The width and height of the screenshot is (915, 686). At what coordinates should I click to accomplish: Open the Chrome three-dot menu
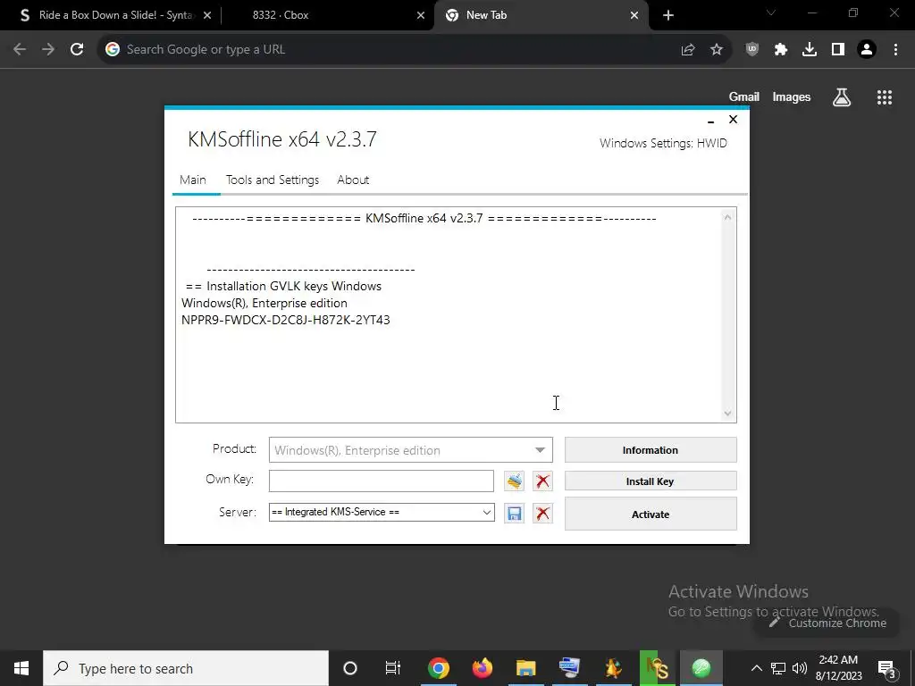coord(895,50)
